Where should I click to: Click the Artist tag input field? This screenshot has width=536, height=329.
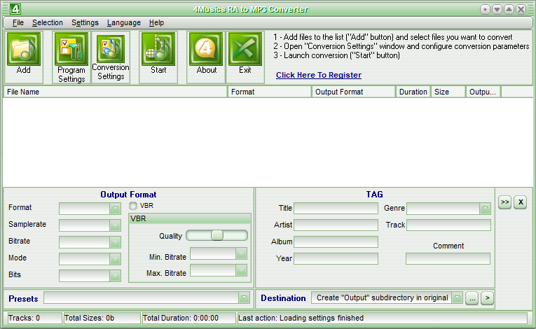tap(336, 225)
